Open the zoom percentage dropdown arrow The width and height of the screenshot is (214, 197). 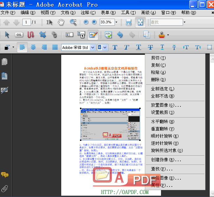pyautogui.click(x=117, y=22)
